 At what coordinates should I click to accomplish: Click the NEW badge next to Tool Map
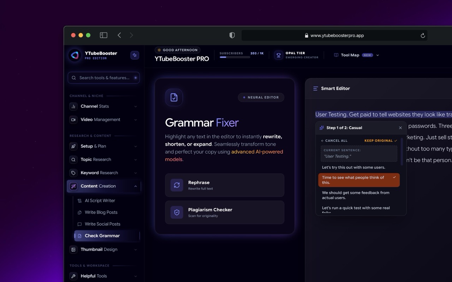367,55
